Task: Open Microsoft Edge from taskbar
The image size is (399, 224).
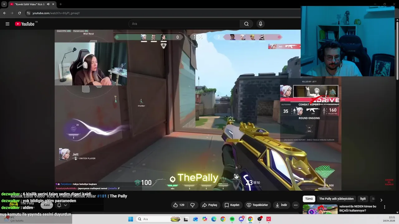Action: pos(214,219)
